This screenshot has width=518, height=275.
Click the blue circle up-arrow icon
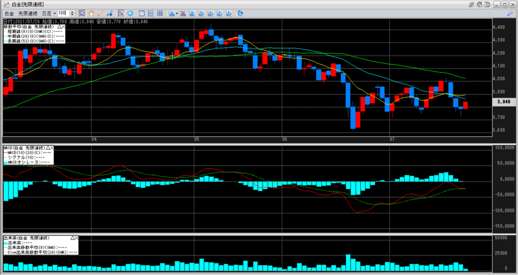click(130, 14)
